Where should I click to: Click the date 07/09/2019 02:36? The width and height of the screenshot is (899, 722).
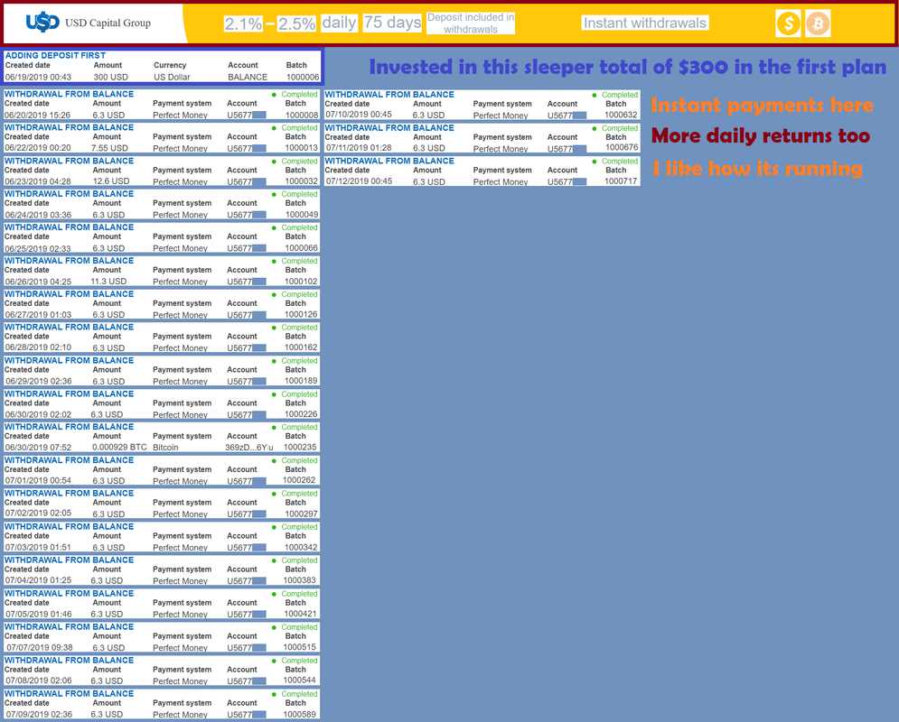(39, 714)
